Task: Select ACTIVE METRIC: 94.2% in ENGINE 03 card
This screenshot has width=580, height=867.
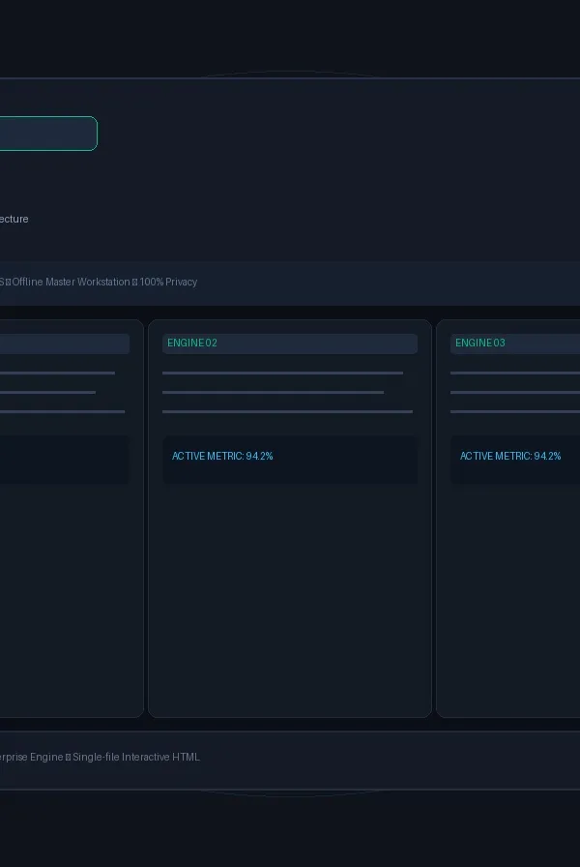Action: 510,456
